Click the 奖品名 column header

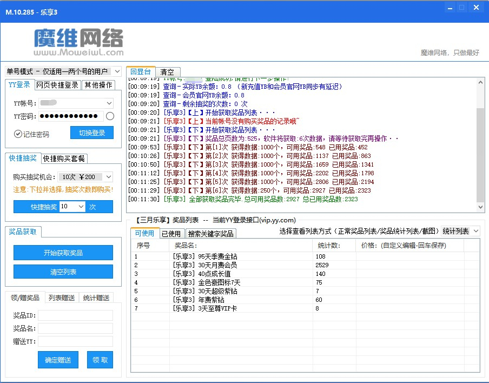[x=241, y=246]
